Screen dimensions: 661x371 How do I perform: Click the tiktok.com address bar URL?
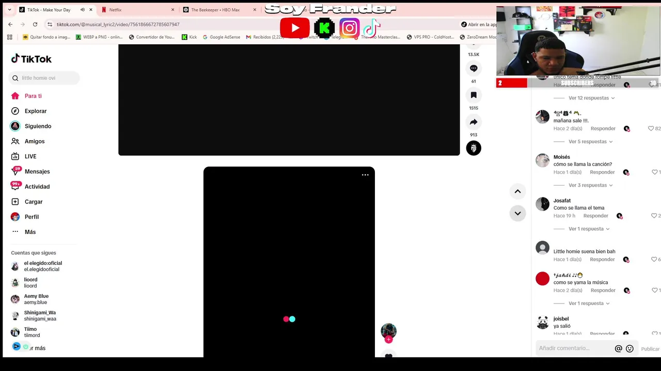118,24
